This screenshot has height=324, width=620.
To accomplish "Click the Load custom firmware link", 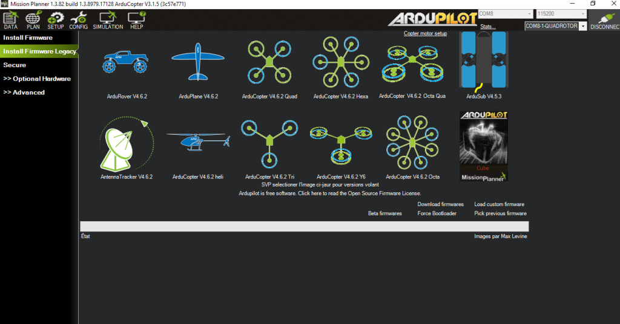I will [x=499, y=204].
